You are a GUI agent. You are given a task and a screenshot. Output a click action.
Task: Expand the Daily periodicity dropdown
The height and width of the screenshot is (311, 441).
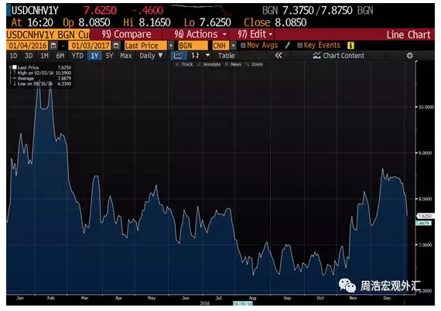pyautogui.click(x=151, y=56)
